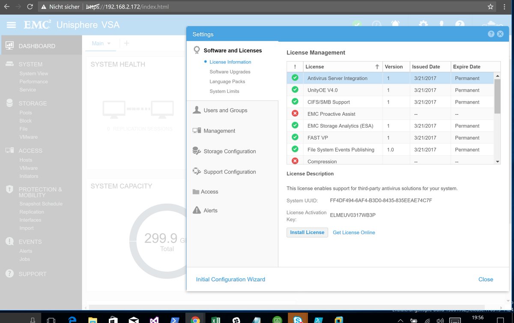Click the Software and Licenses ribbon icon
This screenshot has height=323, width=514.
pyautogui.click(x=197, y=50)
